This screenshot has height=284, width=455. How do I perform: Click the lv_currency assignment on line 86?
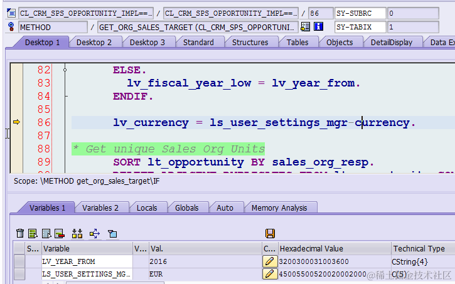pyautogui.click(x=264, y=123)
